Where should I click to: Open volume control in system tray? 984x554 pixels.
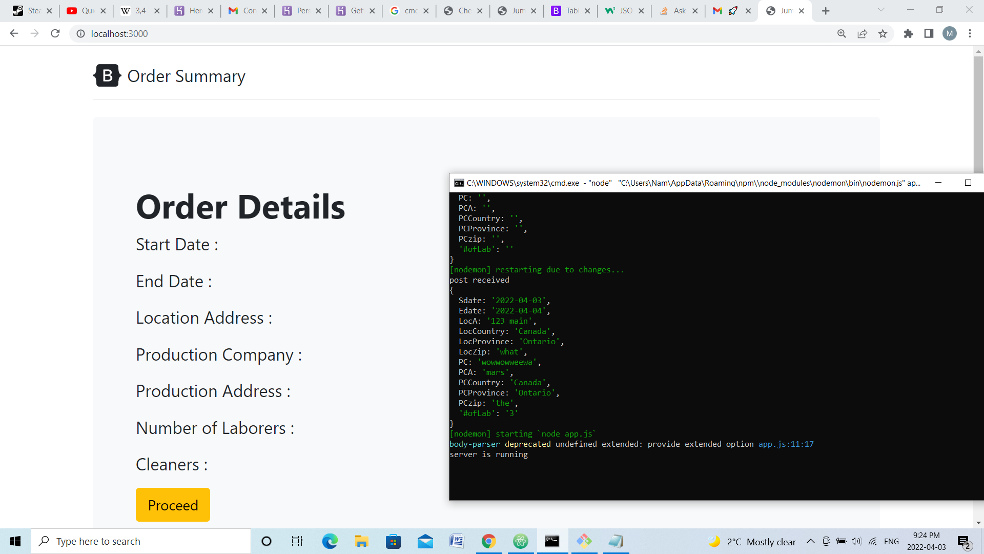pyautogui.click(x=856, y=541)
